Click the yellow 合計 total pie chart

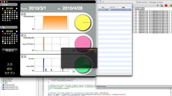(83, 23)
